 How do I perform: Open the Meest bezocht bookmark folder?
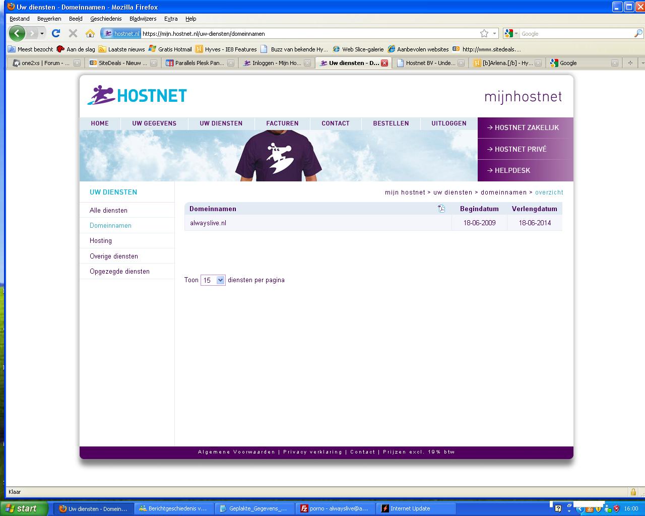pyautogui.click(x=31, y=49)
